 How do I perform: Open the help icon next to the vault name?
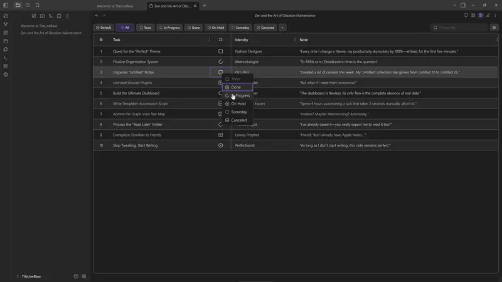[76, 276]
